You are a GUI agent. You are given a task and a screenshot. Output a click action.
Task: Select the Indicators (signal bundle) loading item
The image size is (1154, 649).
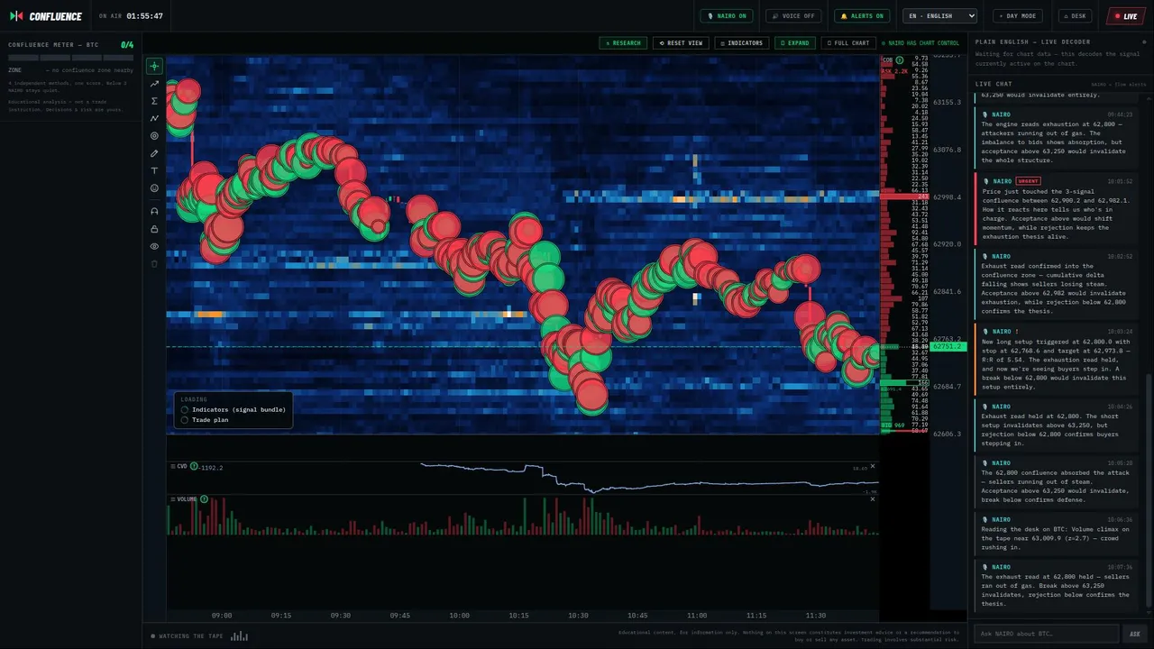pyautogui.click(x=234, y=409)
